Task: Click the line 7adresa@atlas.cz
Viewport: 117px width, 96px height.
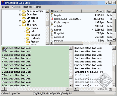Action: pos(88,62)
